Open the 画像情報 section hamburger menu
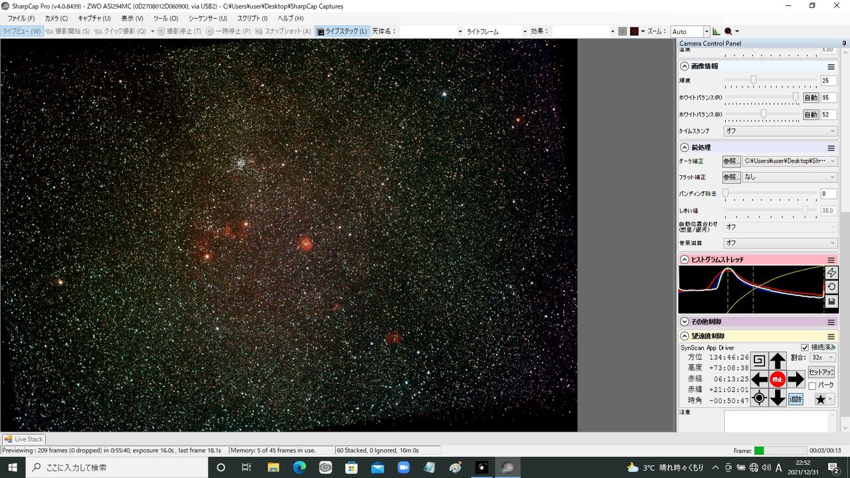This screenshot has height=478, width=850. tap(831, 66)
